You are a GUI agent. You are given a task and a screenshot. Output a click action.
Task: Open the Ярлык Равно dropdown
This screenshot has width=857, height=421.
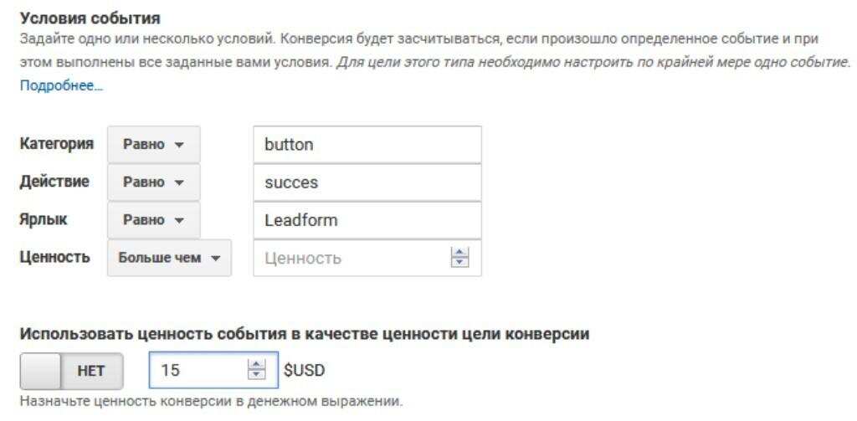click(153, 220)
